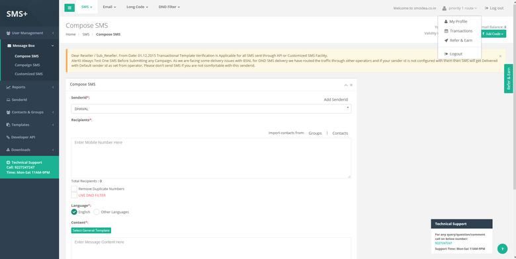The width and height of the screenshot is (516, 259).
Task: Expand User Management in the sidebar
Action: tap(30, 33)
